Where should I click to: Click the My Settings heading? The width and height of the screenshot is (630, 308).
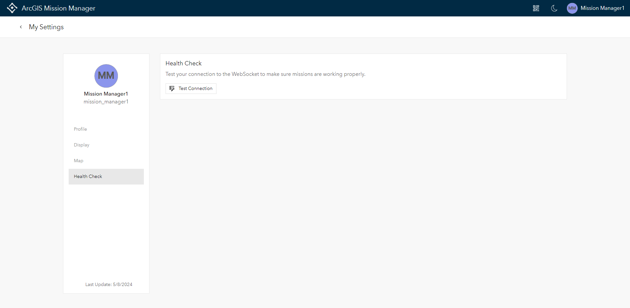point(46,27)
